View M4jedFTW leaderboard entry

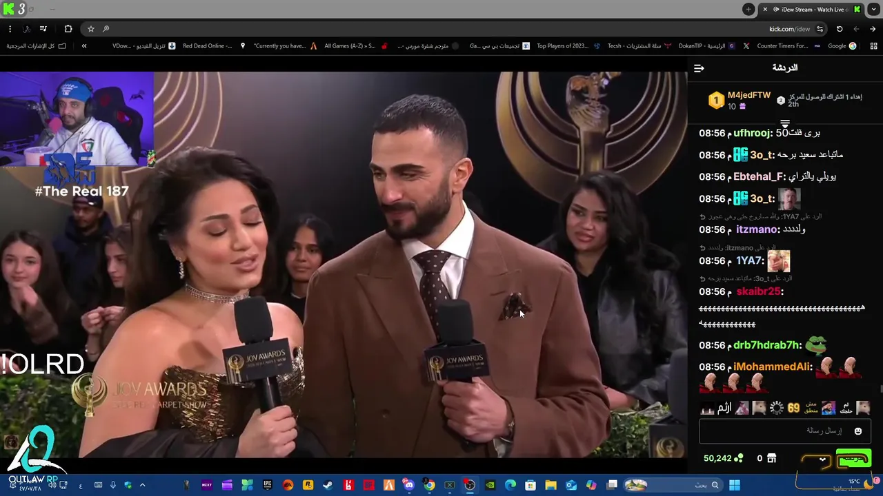coord(739,101)
